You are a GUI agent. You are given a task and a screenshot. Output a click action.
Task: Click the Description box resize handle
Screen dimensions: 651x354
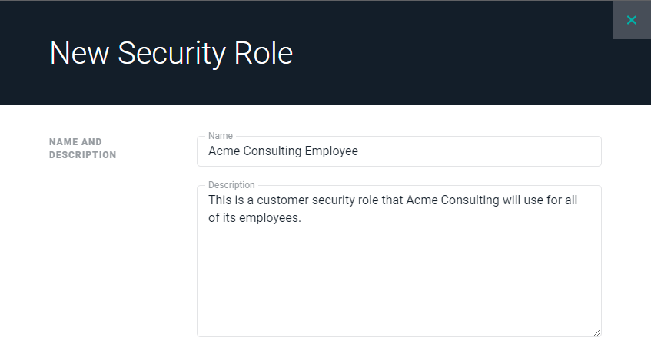[596, 332]
